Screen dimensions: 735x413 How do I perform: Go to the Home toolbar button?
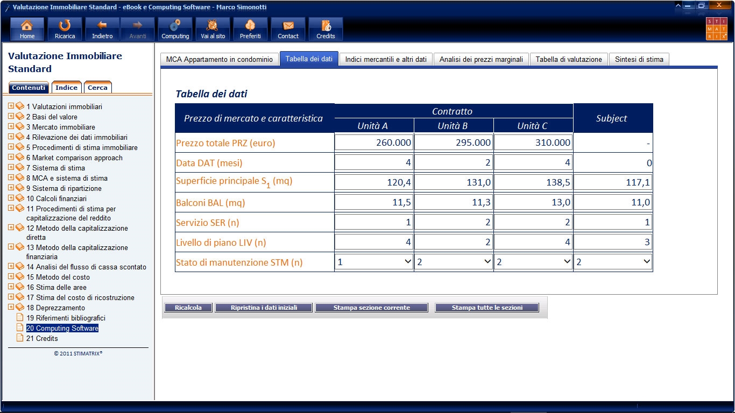pyautogui.click(x=27, y=29)
